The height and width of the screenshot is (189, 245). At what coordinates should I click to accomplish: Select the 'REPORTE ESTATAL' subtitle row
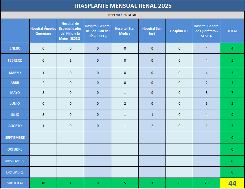coord(123,15)
